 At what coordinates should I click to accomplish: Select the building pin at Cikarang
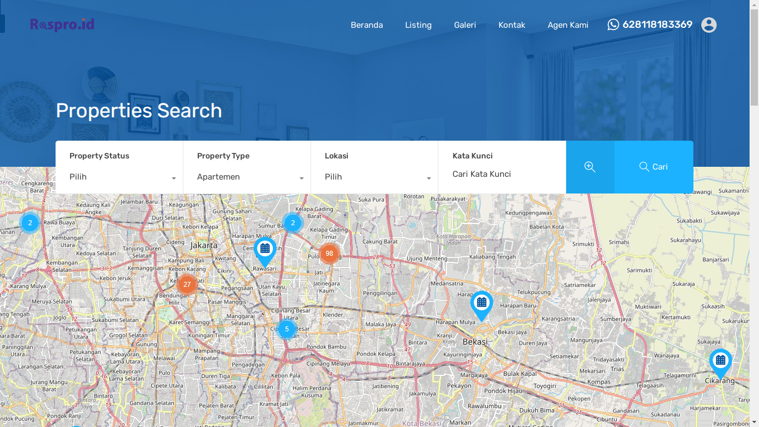point(721,361)
